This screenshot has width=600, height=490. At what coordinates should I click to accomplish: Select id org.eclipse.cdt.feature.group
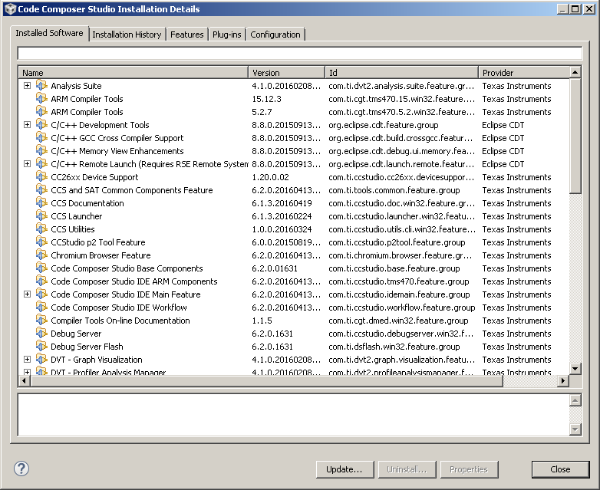click(x=384, y=125)
